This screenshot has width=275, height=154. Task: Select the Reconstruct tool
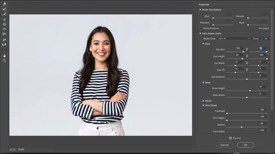[4, 9]
